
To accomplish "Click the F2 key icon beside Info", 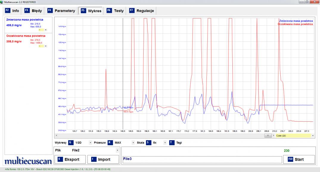I will click(x=7, y=11).
